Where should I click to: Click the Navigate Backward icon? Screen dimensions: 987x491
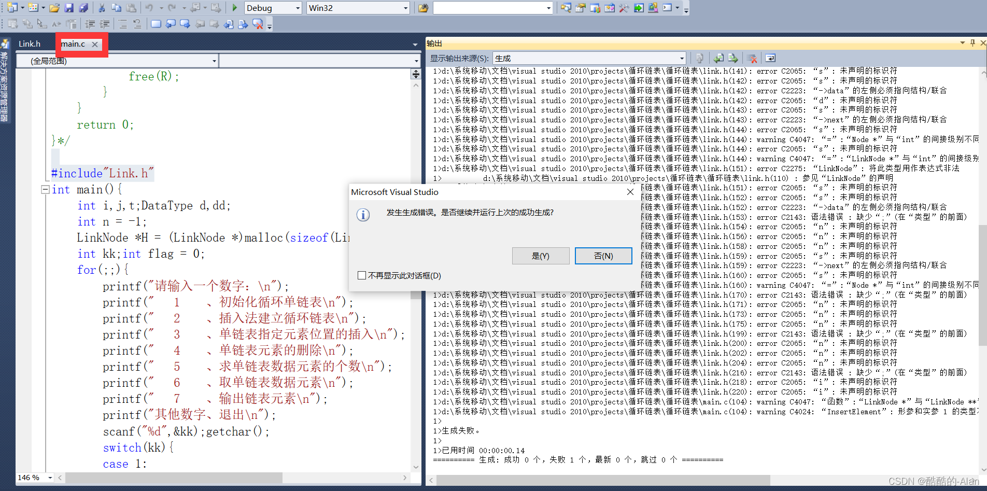pyautogui.click(x=195, y=8)
